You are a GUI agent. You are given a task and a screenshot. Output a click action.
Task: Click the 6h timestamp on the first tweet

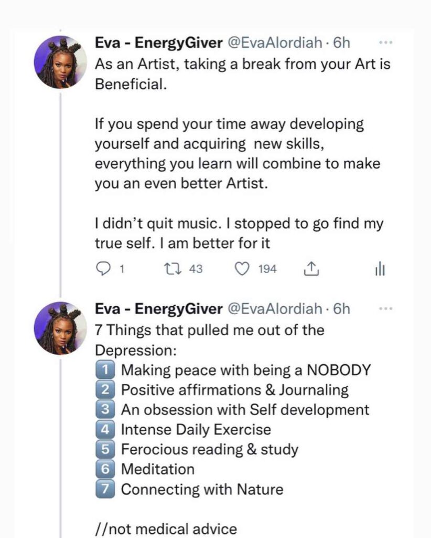[x=341, y=43]
